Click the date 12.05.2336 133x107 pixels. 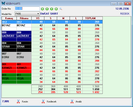tap(122, 9)
